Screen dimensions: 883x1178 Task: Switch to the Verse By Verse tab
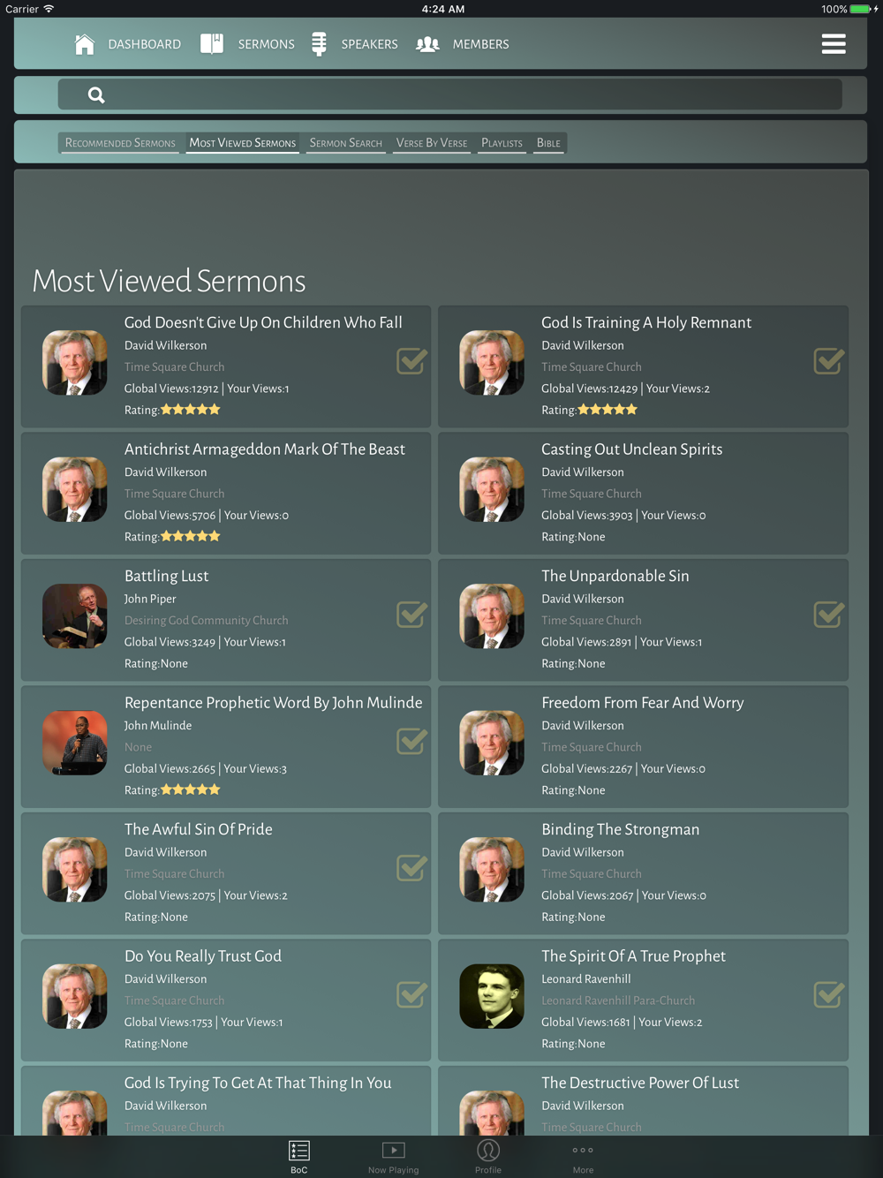[x=432, y=143]
